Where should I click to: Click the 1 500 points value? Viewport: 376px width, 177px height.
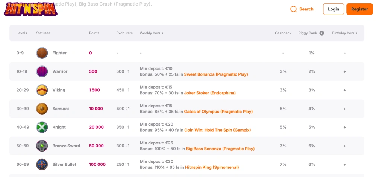[94, 90]
